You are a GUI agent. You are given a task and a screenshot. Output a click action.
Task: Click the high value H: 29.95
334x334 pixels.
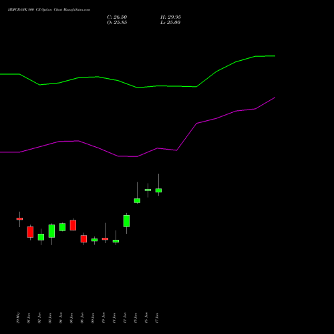click(x=170, y=17)
